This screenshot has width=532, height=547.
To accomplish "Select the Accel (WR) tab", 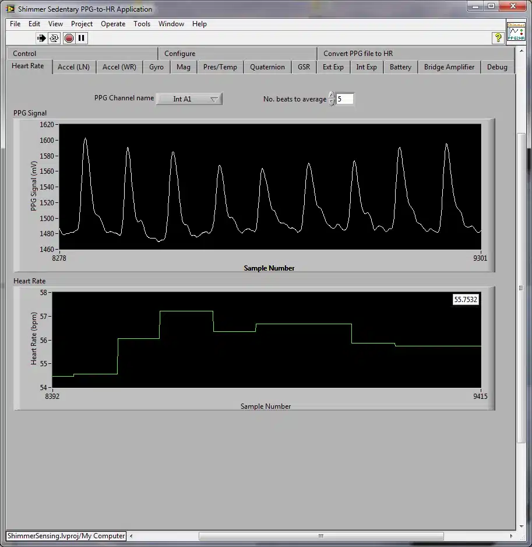I will [119, 67].
